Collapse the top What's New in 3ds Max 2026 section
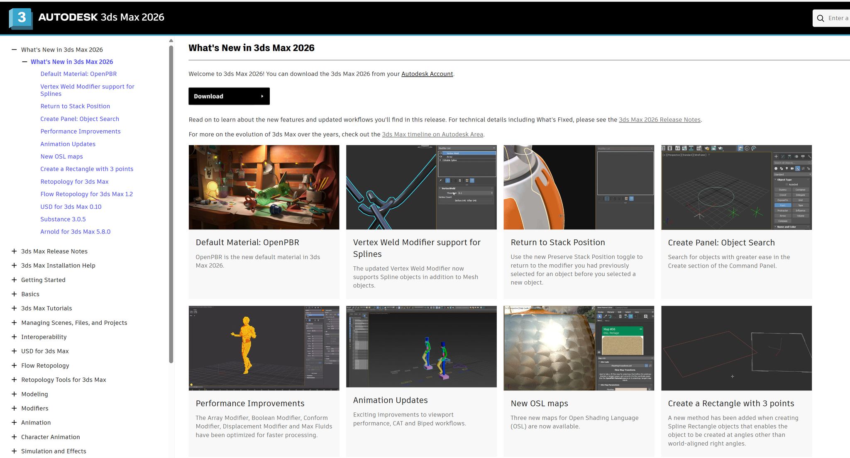This screenshot has height=458, width=850. pyautogui.click(x=14, y=50)
